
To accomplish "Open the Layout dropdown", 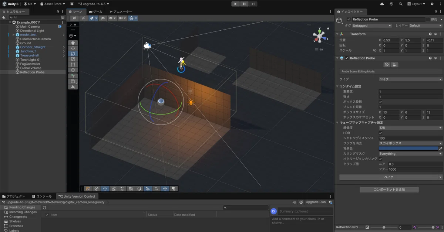I will click(416, 4).
